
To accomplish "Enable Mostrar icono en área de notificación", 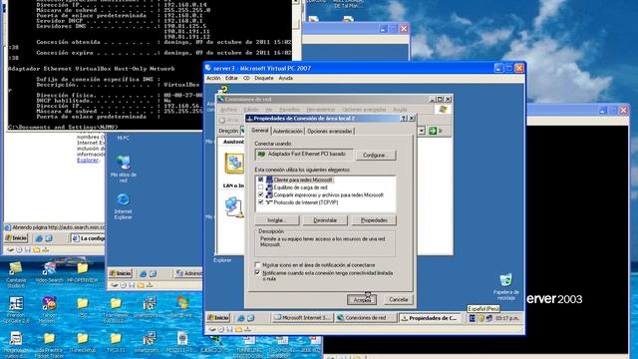I will pyautogui.click(x=257, y=265).
